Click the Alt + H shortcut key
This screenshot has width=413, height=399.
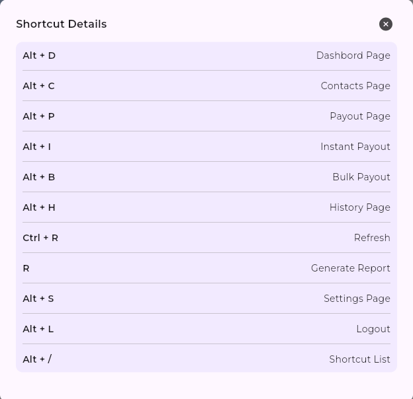coord(39,207)
